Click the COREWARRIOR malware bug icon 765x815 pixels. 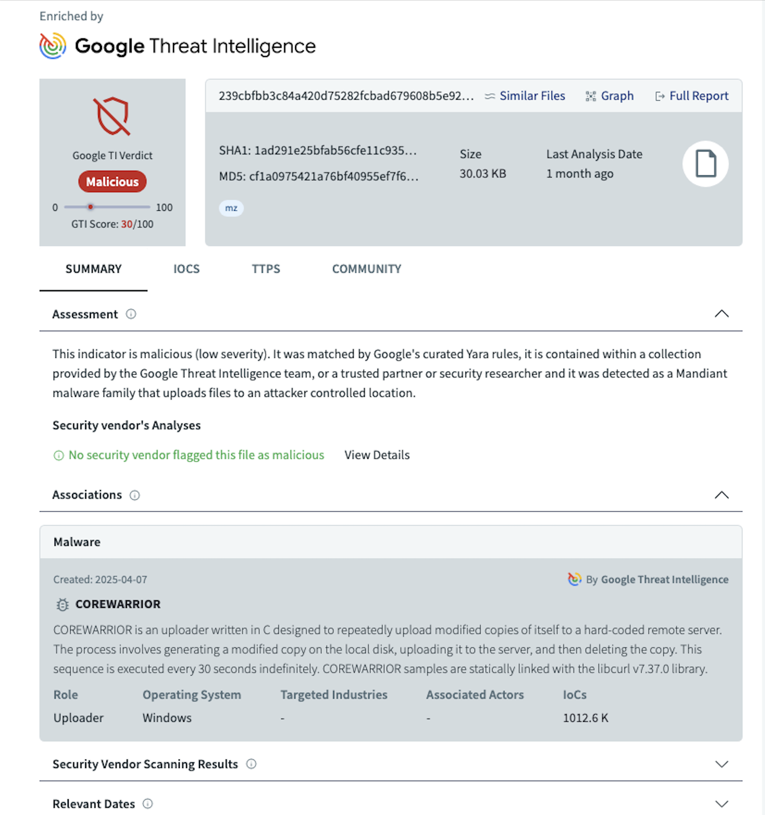62,604
